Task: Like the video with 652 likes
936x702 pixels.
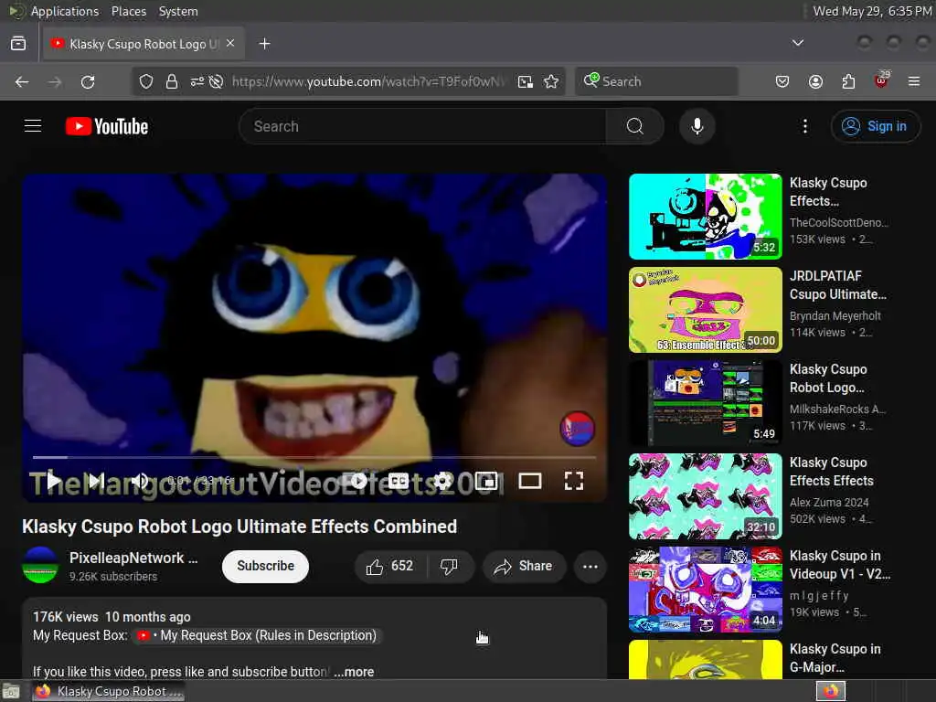Action: (390, 566)
